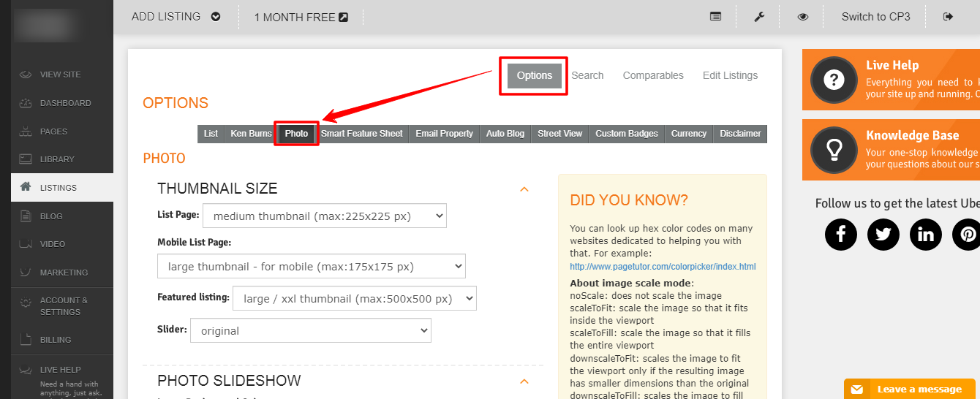Image resolution: width=980 pixels, height=399 pixels.
Task: Click the eye preview icon in top bar
Action: point(803,17)
